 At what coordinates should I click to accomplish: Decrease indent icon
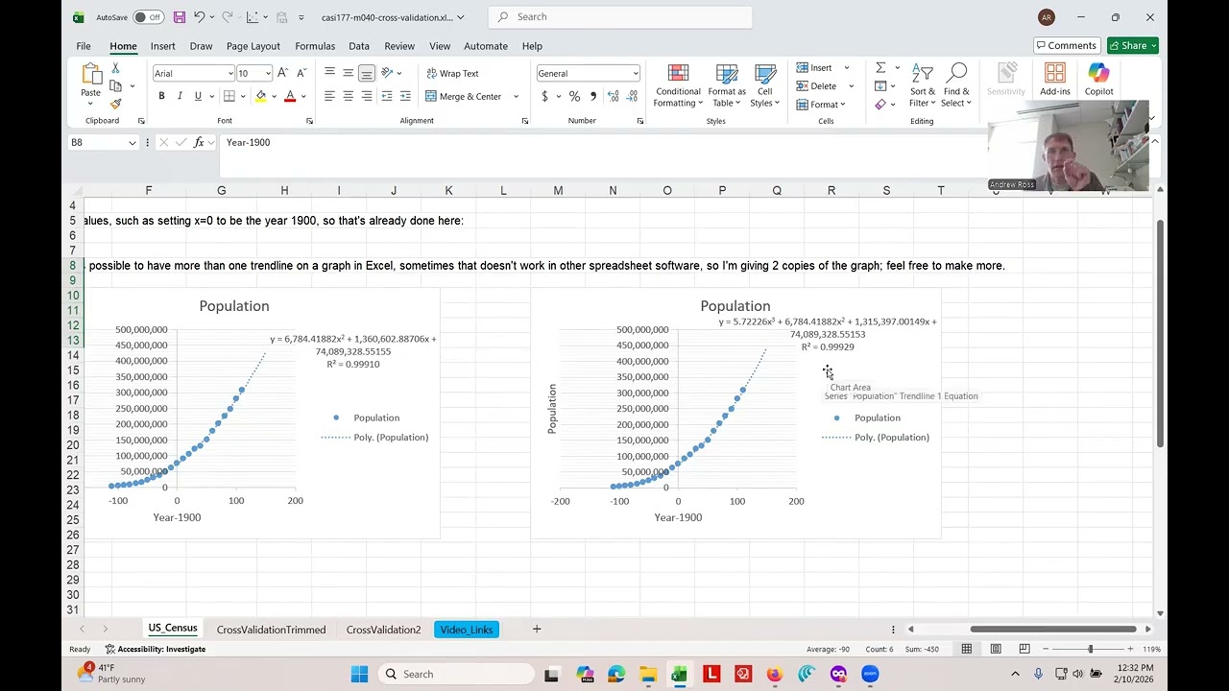point(387,96)
